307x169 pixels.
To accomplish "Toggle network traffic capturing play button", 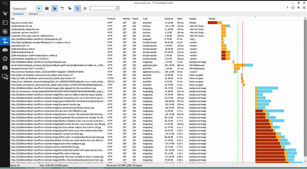I will (39, 8).
